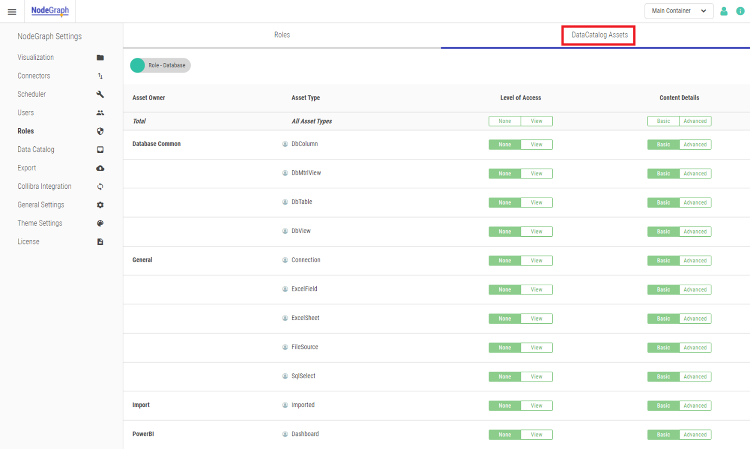Image resolution: width=750 pixels, height=449 pixels.
Task: Set ExcelSheet access to View
Action: point(536,318)
